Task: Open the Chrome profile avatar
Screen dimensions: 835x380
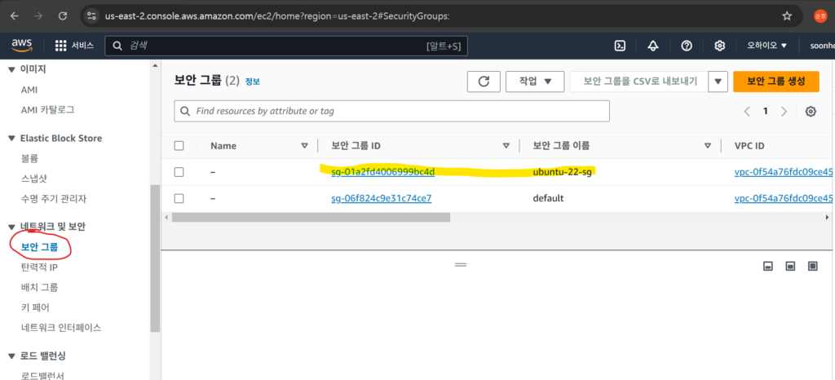Action: point(820,16)
